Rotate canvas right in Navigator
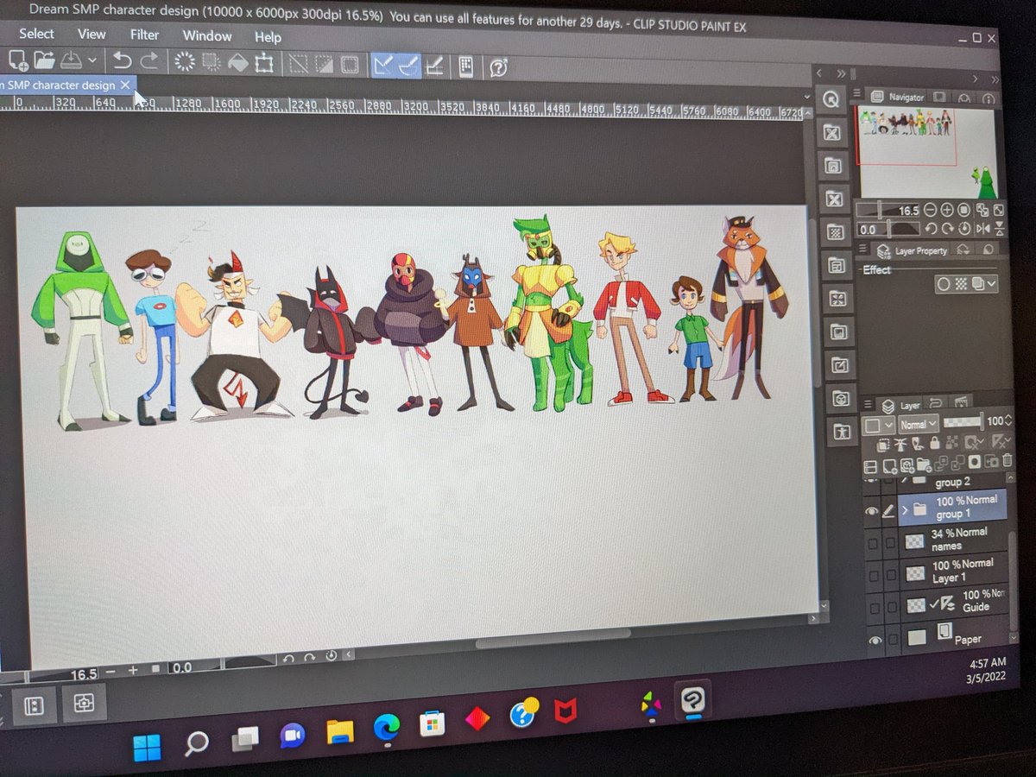Image resolution: width=1036 pixels, height=777 pixels. (x=948, y=229)
